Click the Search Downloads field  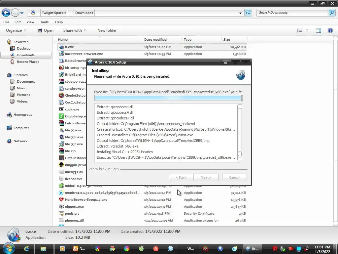click(x=292, y=13)
